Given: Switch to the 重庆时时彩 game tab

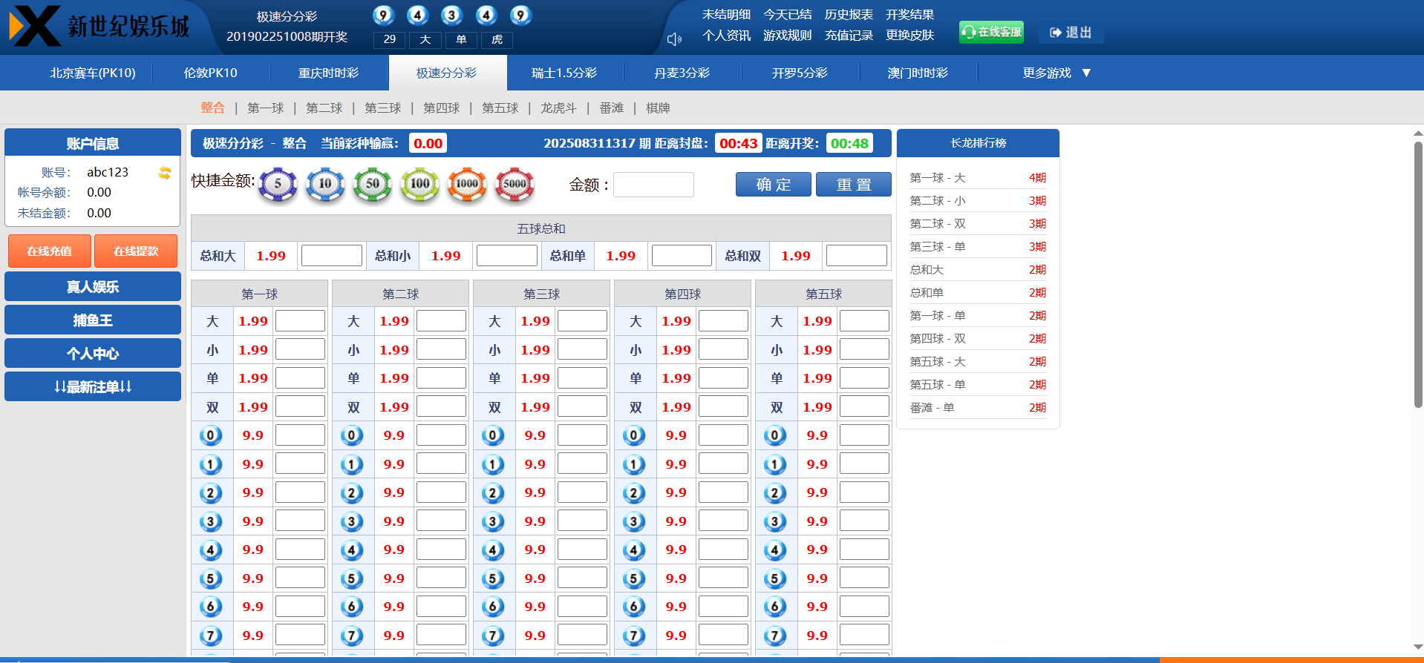Looking at the screenshot, I should [328, 73].
